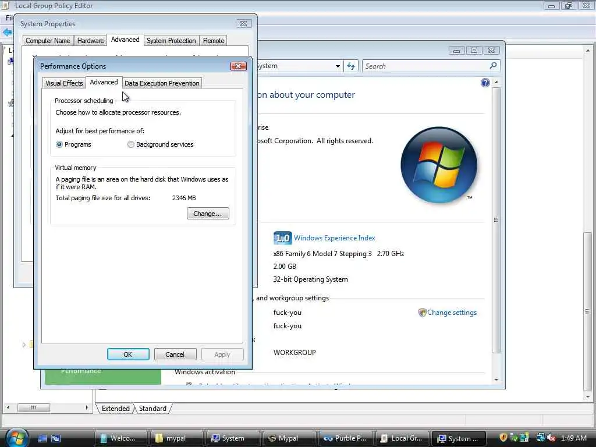Image resolution: width=596 pixels, height=447 pixels.
Task: Switch to the Extended view tab
Action: point(116,408)
